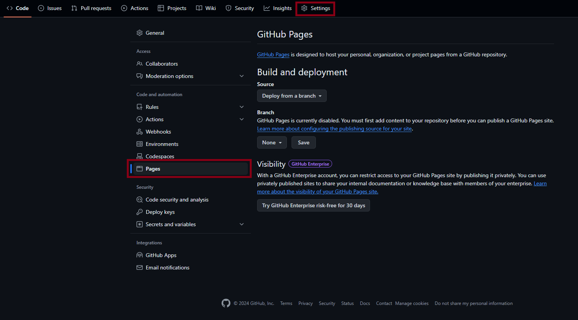Open Environments settings label
This screenshot has width=578, height=320.
162,144
